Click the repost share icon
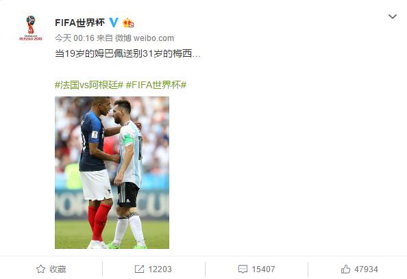The height and width of the screenshot is (279, 407). point(139,269)
